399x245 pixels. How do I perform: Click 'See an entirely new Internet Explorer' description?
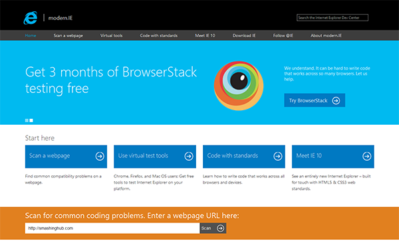tap(331, 182)
